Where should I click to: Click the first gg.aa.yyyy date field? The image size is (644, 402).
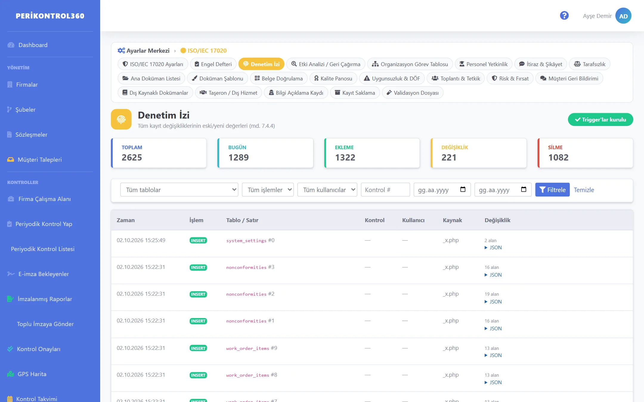tap(442, 190)
